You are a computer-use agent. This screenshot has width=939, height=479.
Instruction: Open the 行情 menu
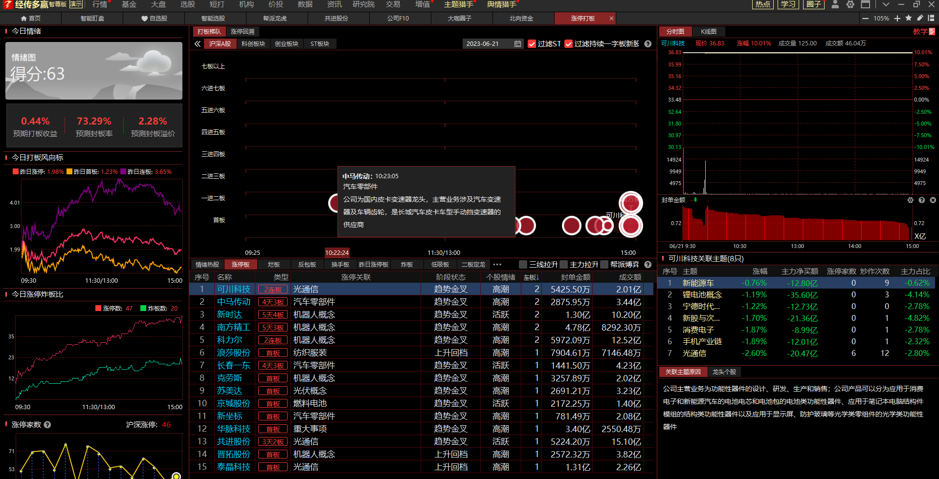(x=100, y=4)
